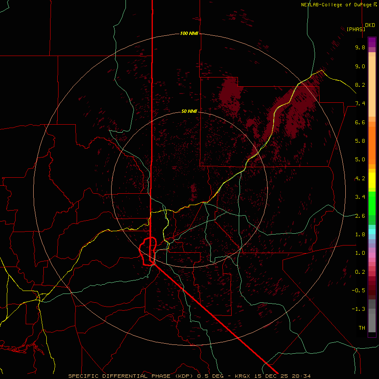
Task: Click the DKD units label above the color scale
Action: pyautogui.click(x=370, y=25)
